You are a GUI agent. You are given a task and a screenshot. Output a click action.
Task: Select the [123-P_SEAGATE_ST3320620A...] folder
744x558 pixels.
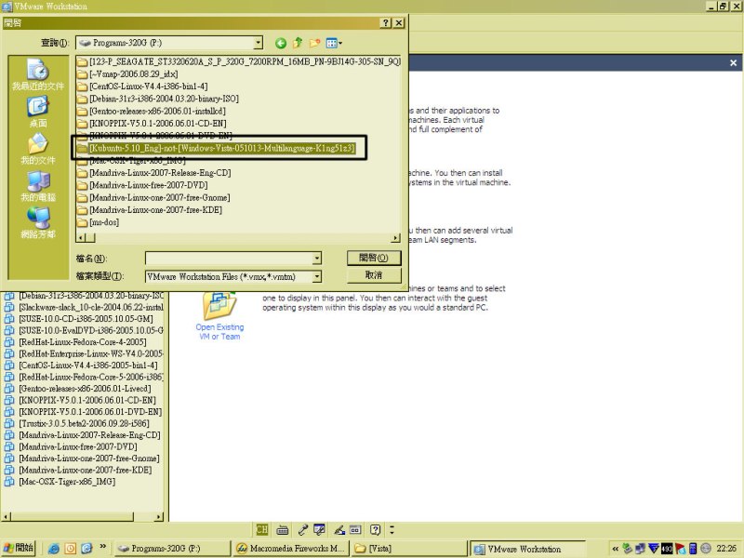tap(239, 61)
